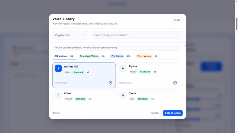Click the Alyssa avatar letter icon
238x133 pixels.
[x=123, y=68]
